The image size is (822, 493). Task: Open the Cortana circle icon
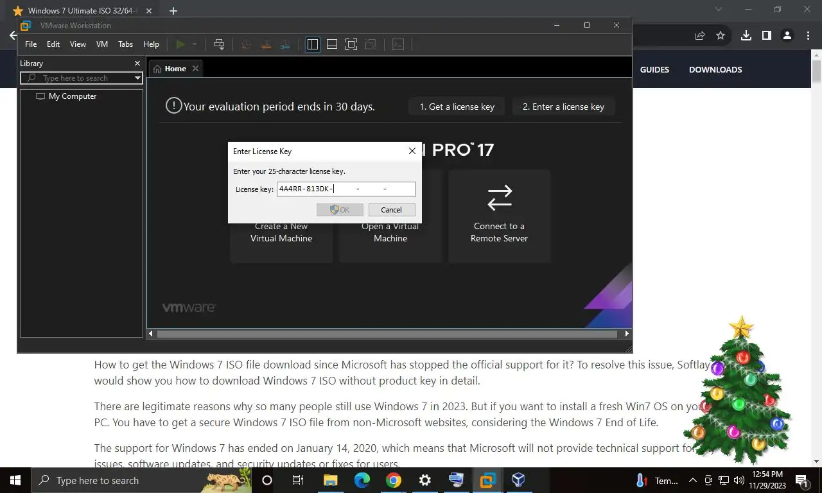(x=267, y=480)
